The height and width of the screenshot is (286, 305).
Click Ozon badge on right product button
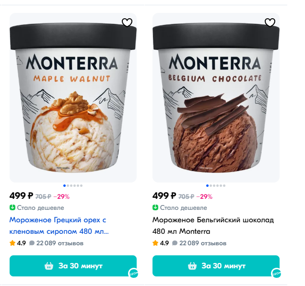pos(276,273)
